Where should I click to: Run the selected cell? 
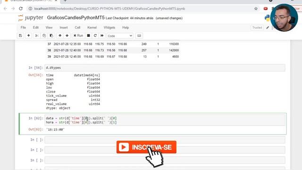coord(78,36)
